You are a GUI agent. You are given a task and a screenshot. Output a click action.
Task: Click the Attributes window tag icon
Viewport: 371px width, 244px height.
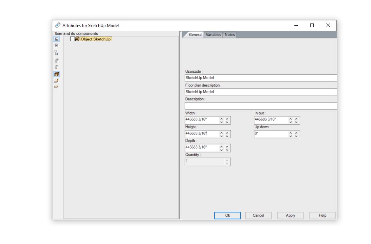58,25
